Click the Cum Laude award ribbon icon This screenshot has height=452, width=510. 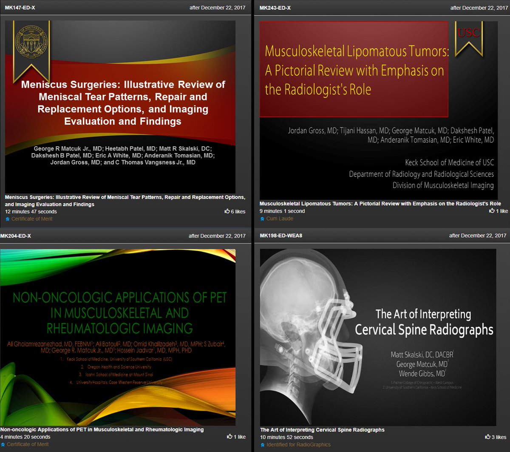262,219
